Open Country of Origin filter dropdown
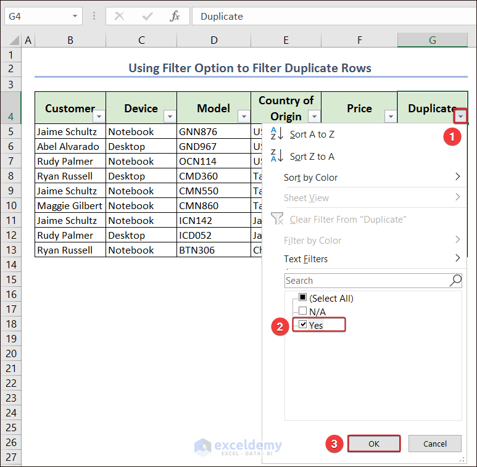477x467 pixels. coord(314,117)
